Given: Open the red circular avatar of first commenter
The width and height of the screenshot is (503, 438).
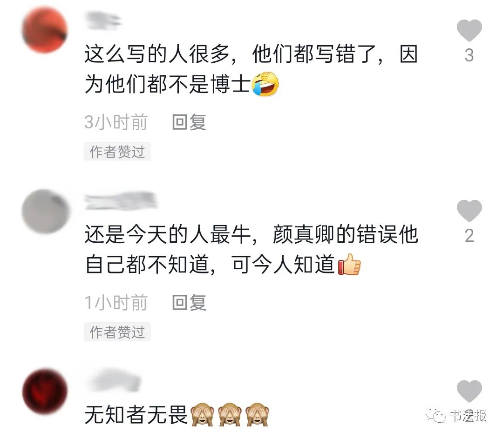Looking at the screenshot, I should [x=45, y=30].
